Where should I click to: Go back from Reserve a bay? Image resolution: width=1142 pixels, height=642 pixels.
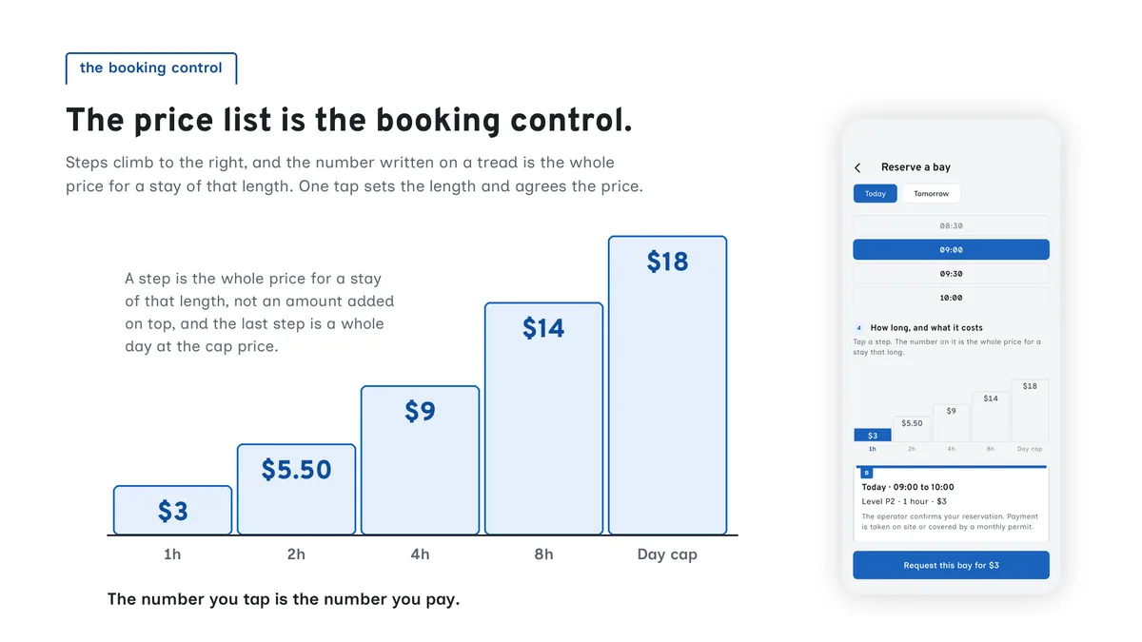coord(857,167)
